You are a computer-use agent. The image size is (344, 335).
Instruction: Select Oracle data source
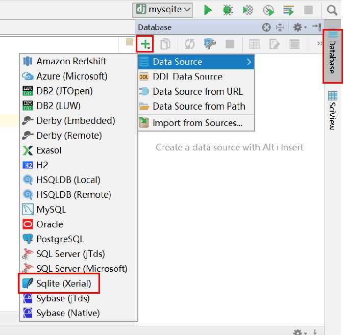tap(78, 224)
